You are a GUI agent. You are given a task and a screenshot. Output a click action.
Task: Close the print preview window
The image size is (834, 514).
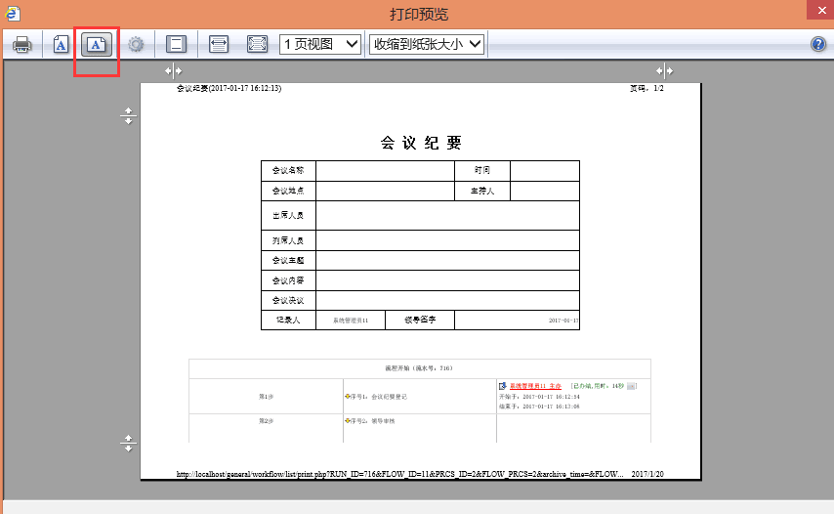click(x=816, y=13)
